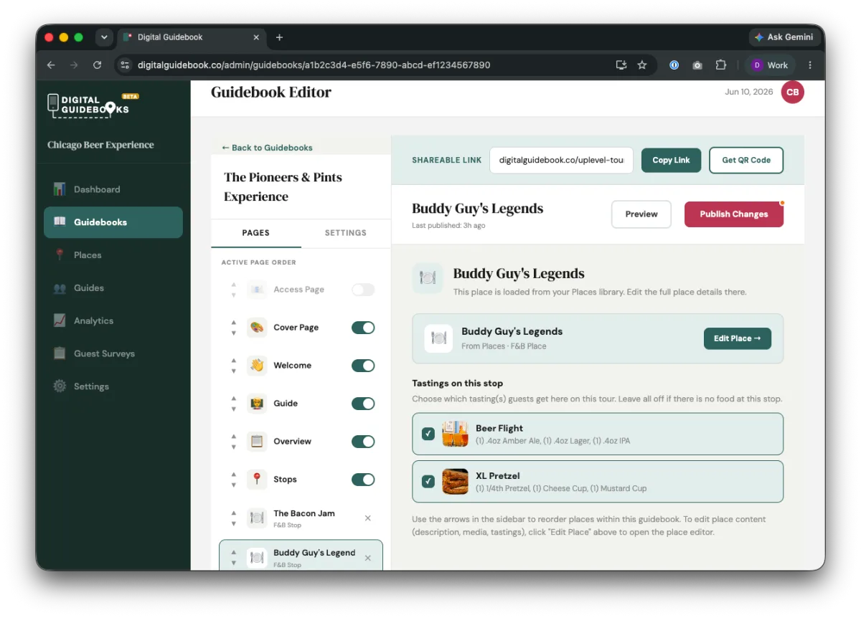Click XL Pretzel thumbnail image
This screenshot has width=861, height=618.
tap(456, 481)
